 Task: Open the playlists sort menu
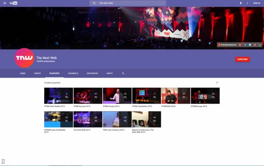tap(217, 83)
